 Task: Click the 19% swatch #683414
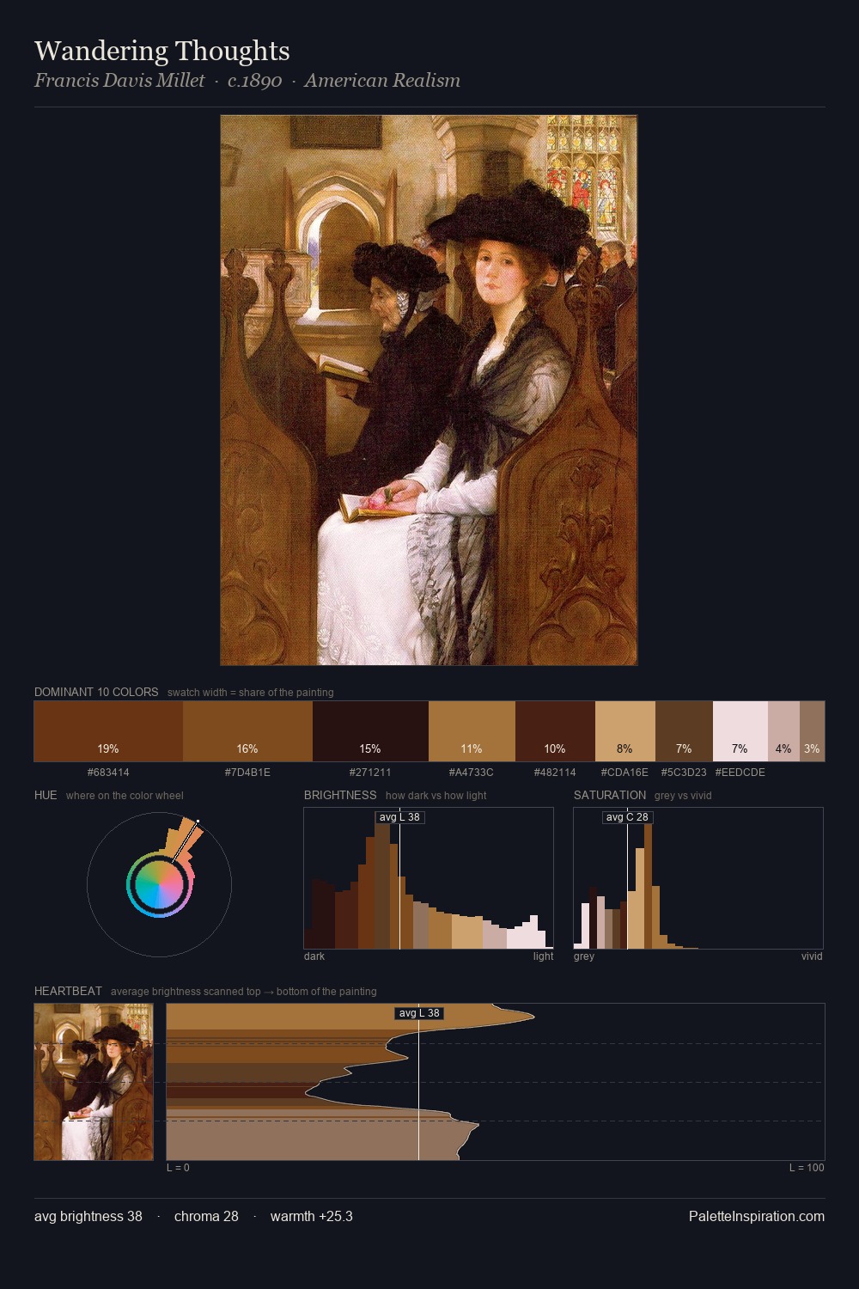pos(108,731)
